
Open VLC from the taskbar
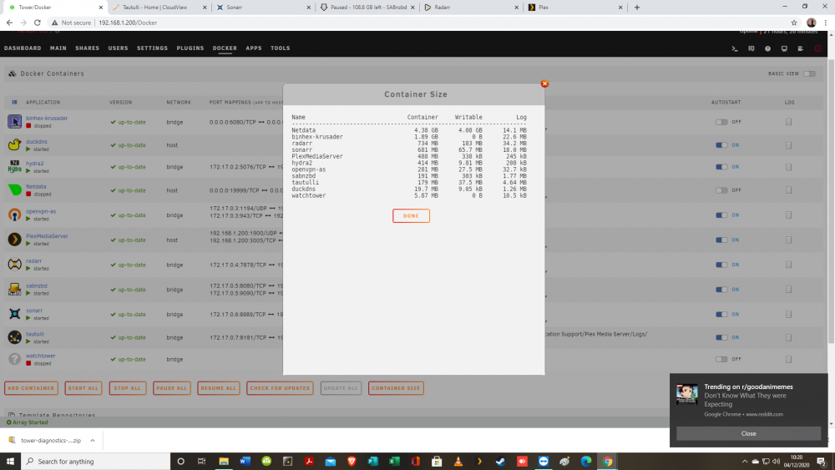pos(458,461)
